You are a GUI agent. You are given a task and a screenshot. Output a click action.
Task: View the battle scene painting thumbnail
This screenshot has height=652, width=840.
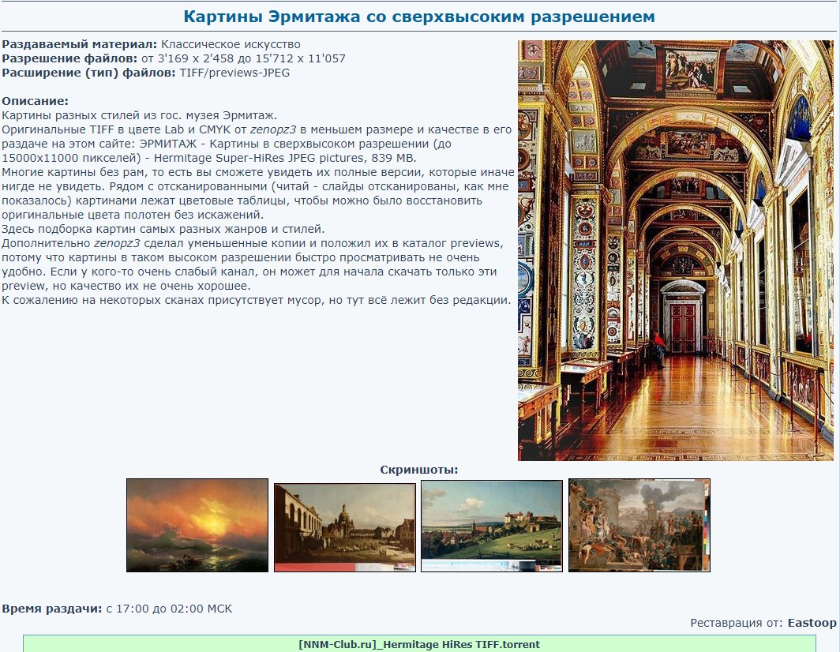coord(639,525)
